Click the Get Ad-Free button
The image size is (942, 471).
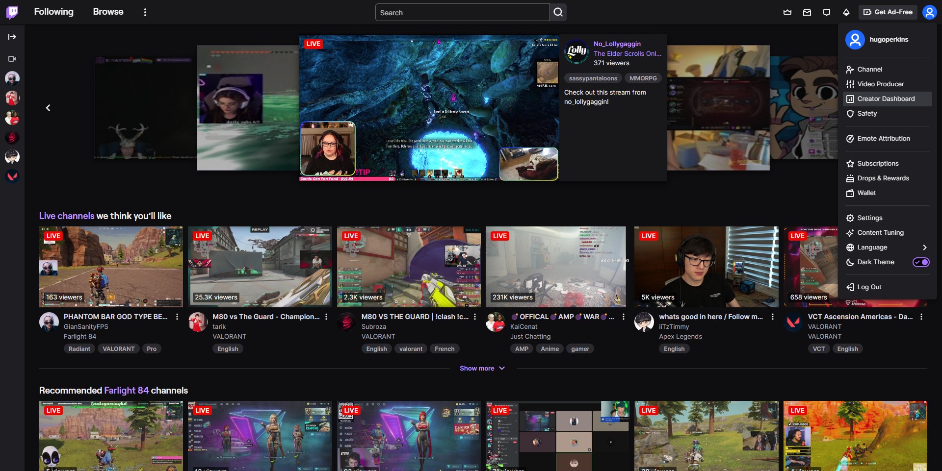(888, 12)
